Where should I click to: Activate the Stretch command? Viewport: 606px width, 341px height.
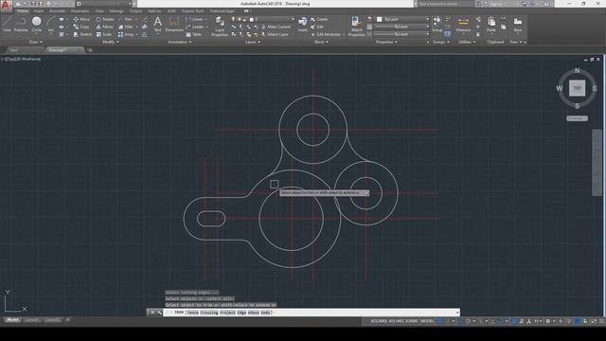pos(82,34)
